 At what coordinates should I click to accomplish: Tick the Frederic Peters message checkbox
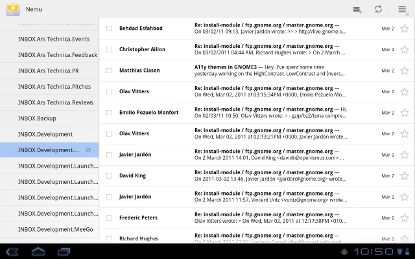pyautogui.click(x=109, y=218)
